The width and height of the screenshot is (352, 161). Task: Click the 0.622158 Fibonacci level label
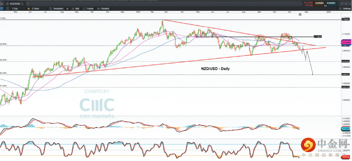(x=346, y=87)
